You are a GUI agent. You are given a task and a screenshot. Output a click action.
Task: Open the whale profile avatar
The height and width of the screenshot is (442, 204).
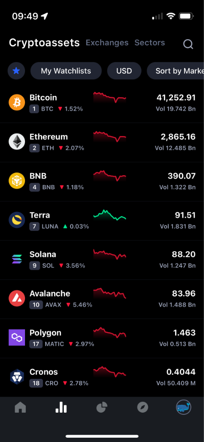point(184,407)
